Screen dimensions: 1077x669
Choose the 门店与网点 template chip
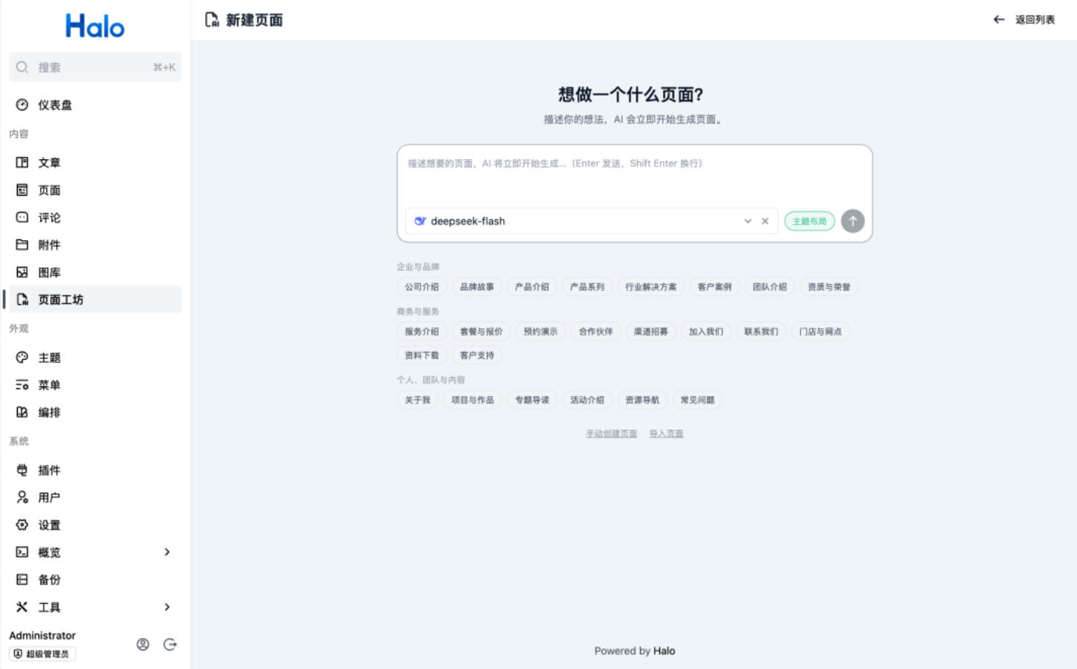[x=821, y=332]
